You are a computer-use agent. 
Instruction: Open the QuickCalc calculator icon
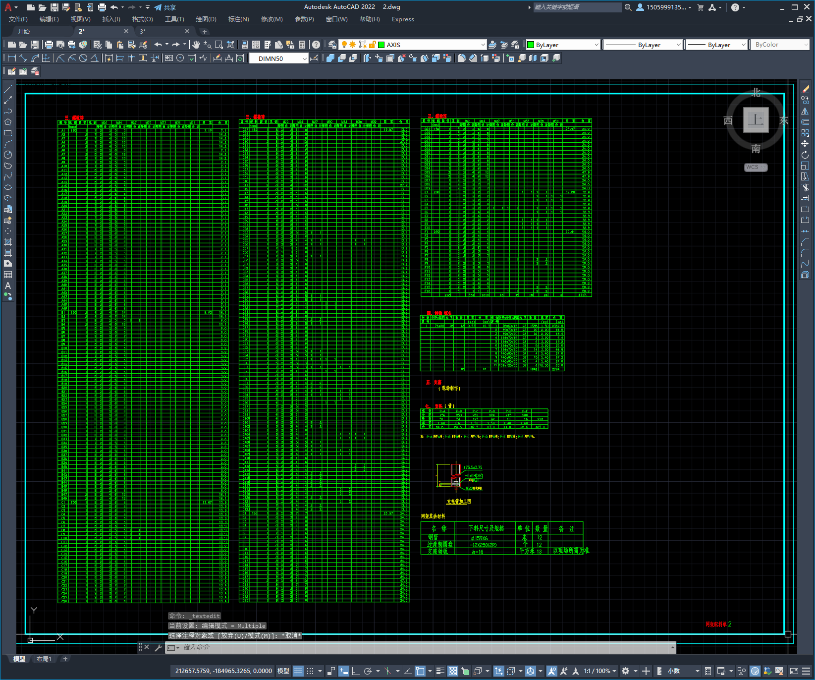click(x=302, y=45)
